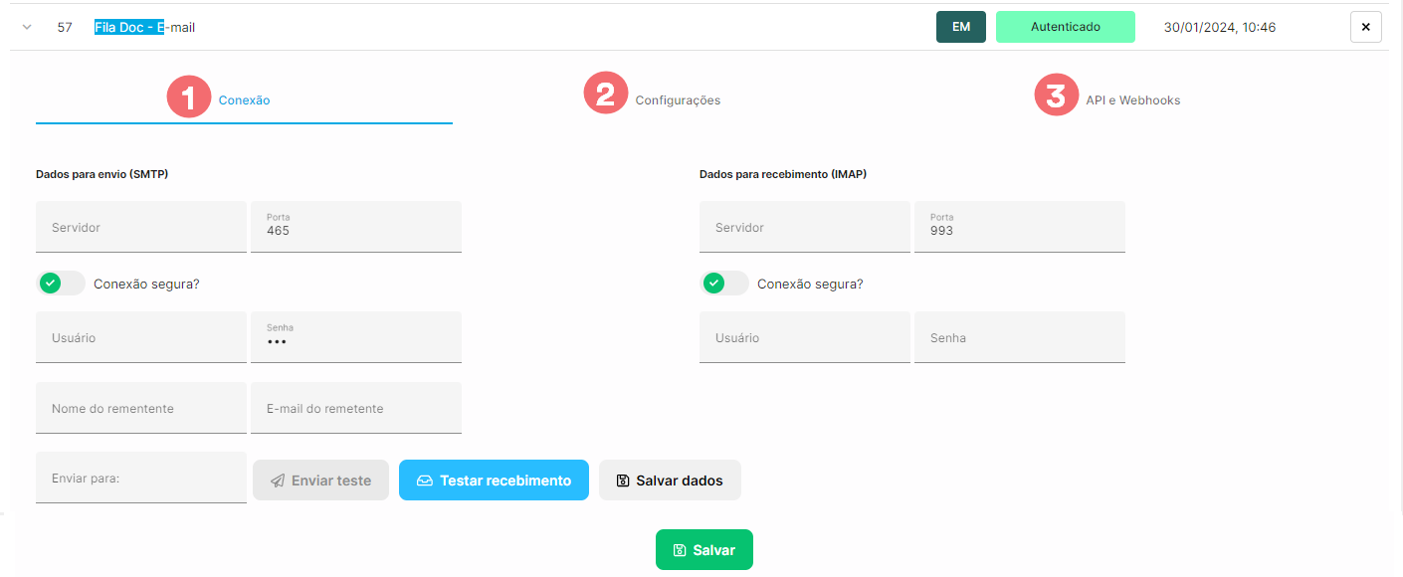Image resolution: width=1403 pixels, height=577 pixels.
Task: Open the Configurações tab
Action: 678,99
